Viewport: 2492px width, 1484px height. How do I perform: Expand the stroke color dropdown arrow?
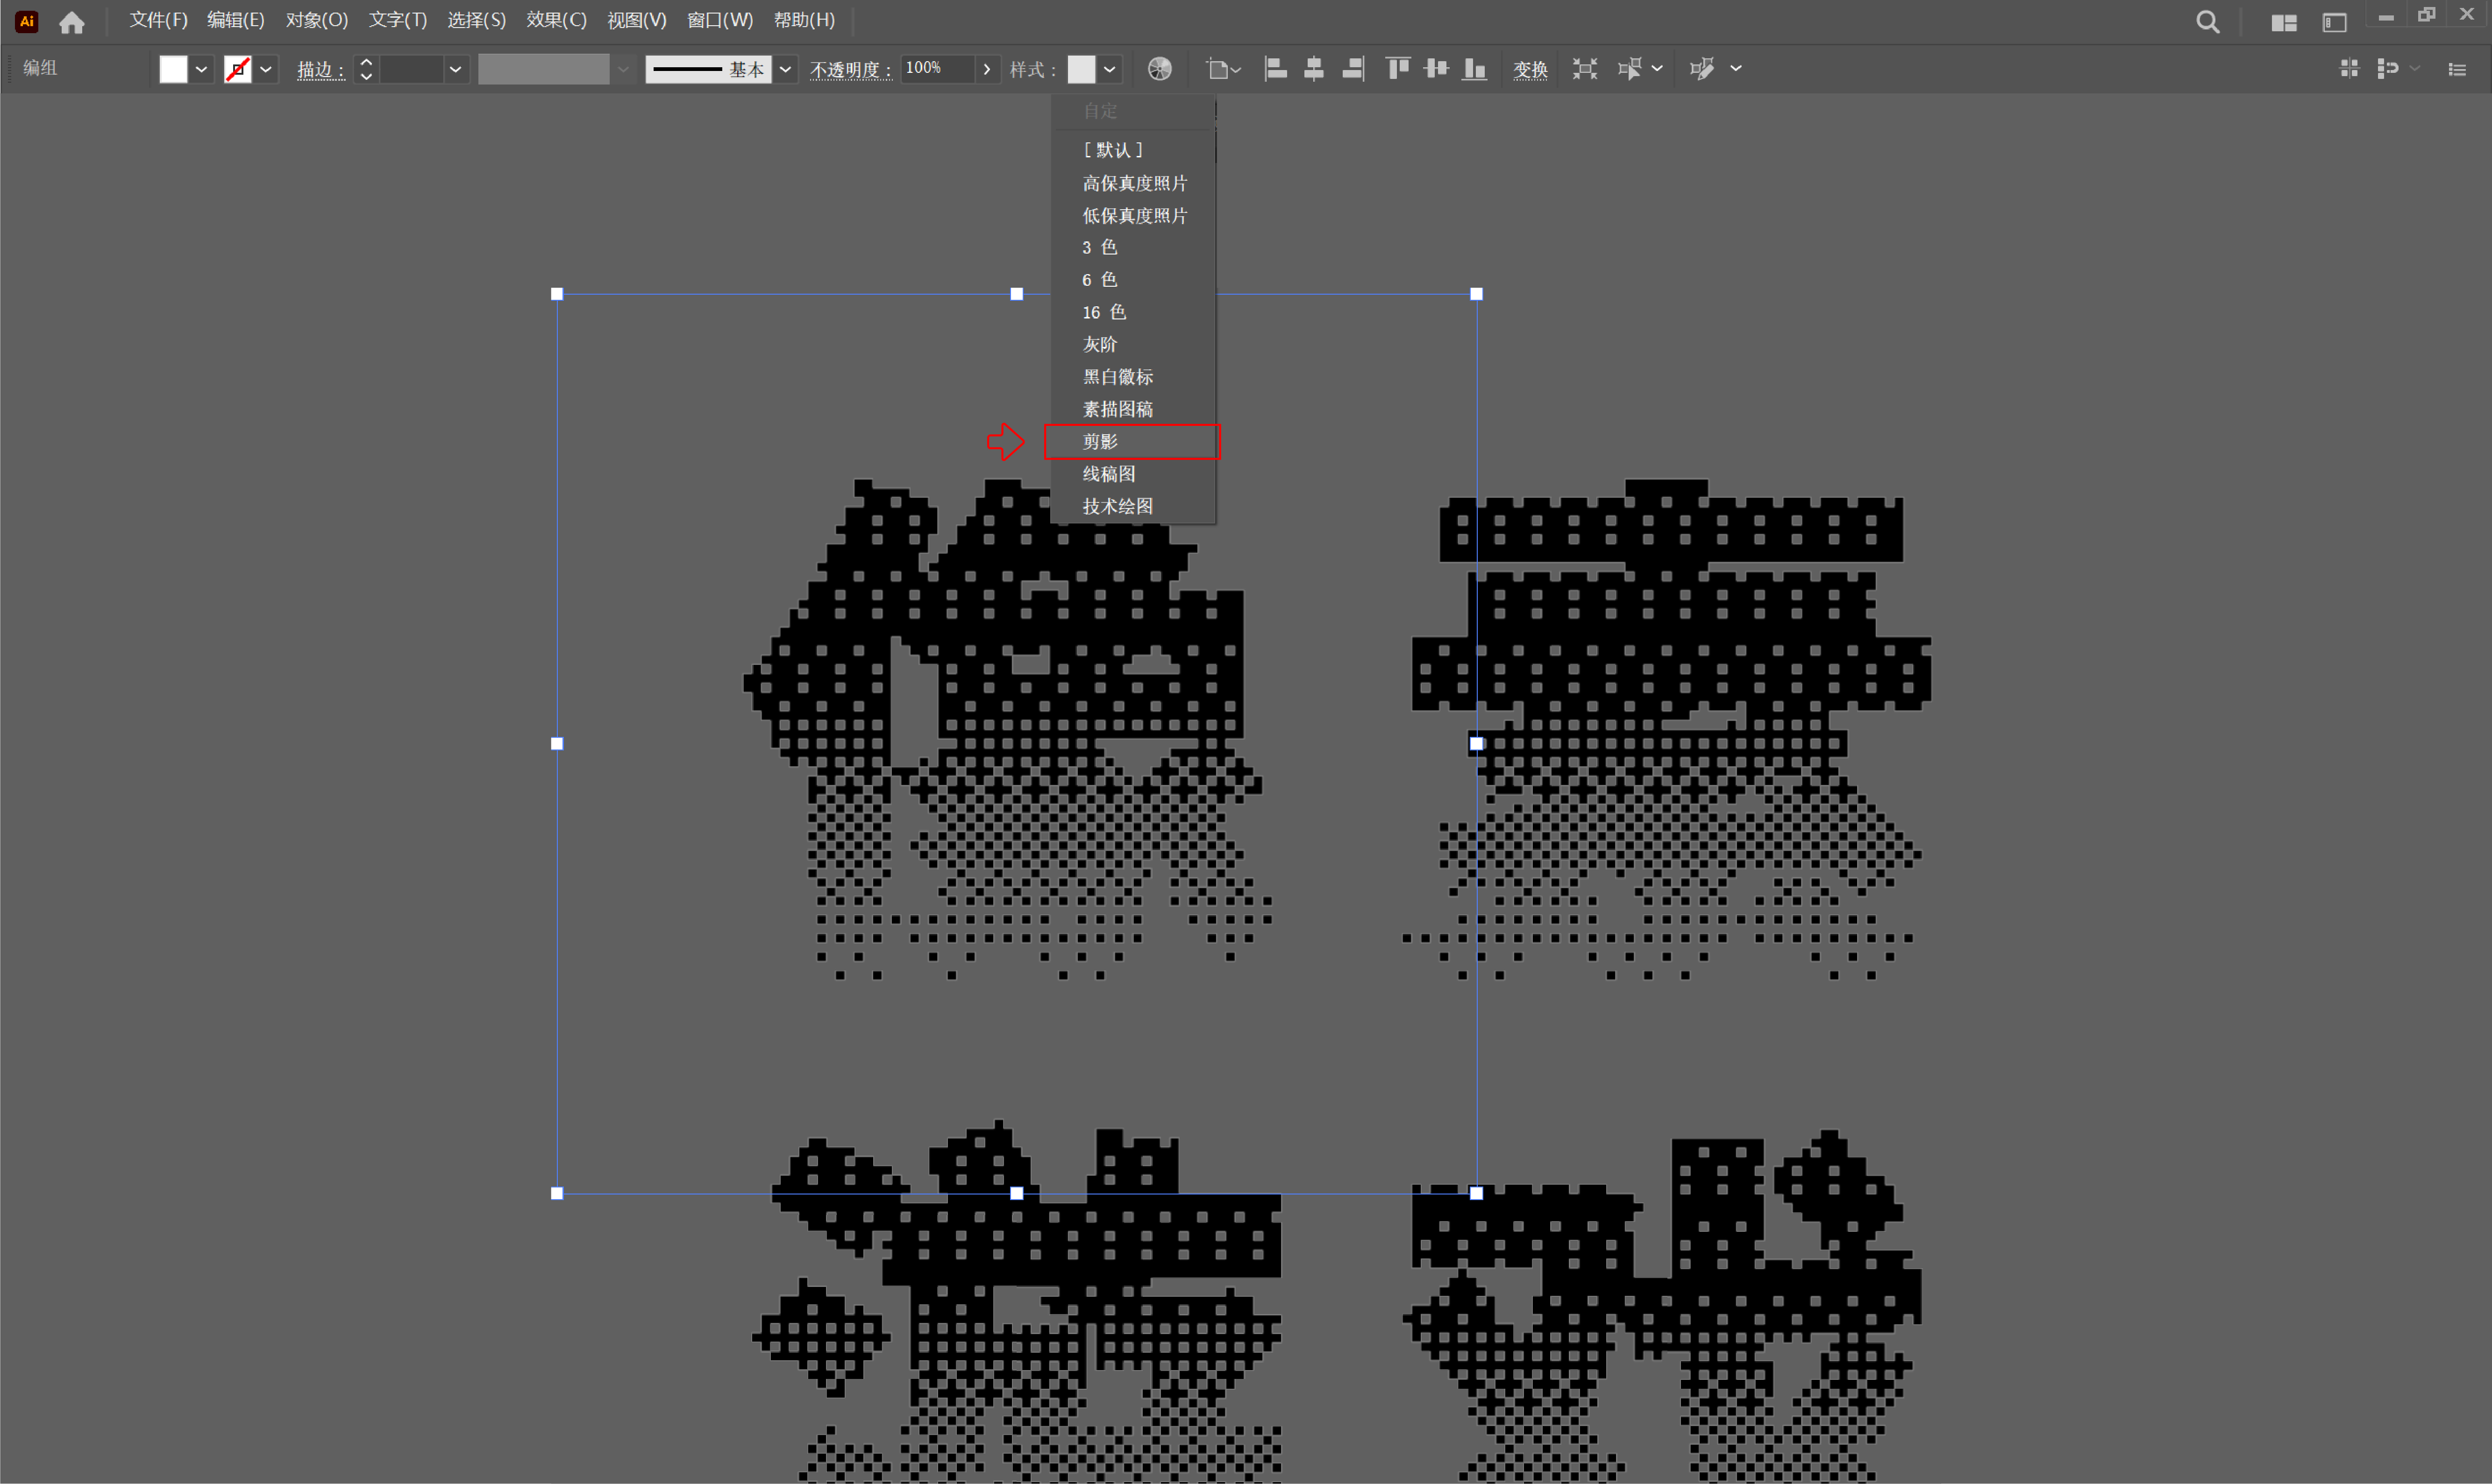[x=266, y=69]
